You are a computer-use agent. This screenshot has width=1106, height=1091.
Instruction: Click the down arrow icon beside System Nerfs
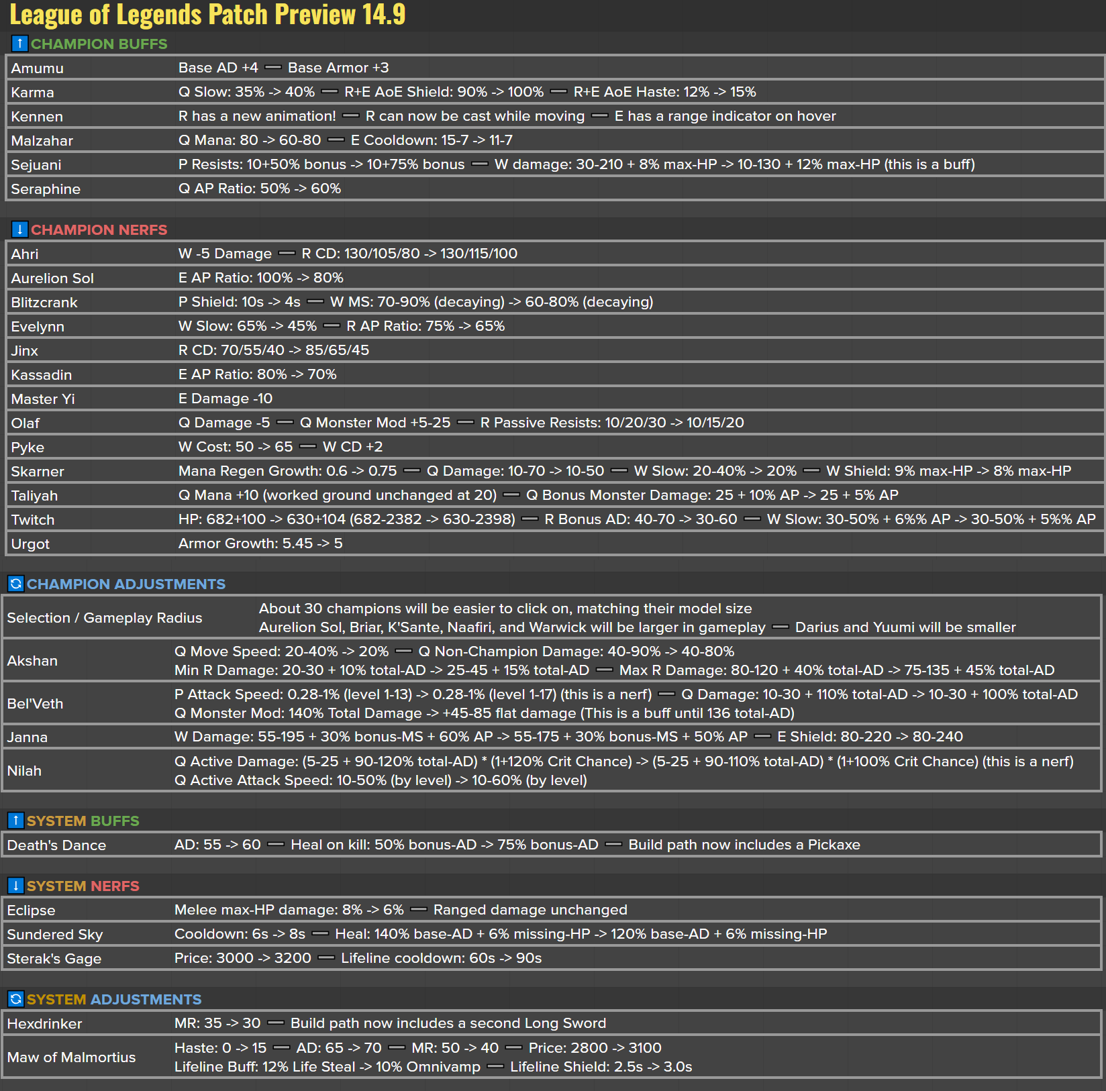15,886
